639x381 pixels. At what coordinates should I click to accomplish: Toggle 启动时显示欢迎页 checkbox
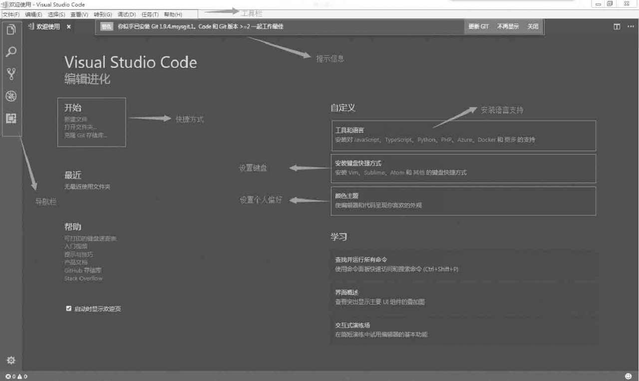point(69,309)
